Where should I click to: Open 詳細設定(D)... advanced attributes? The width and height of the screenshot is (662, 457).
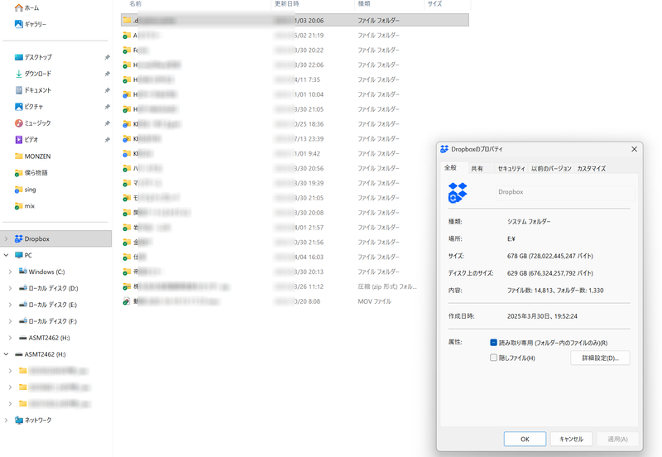pyautogui.click(x=600, y=358)
